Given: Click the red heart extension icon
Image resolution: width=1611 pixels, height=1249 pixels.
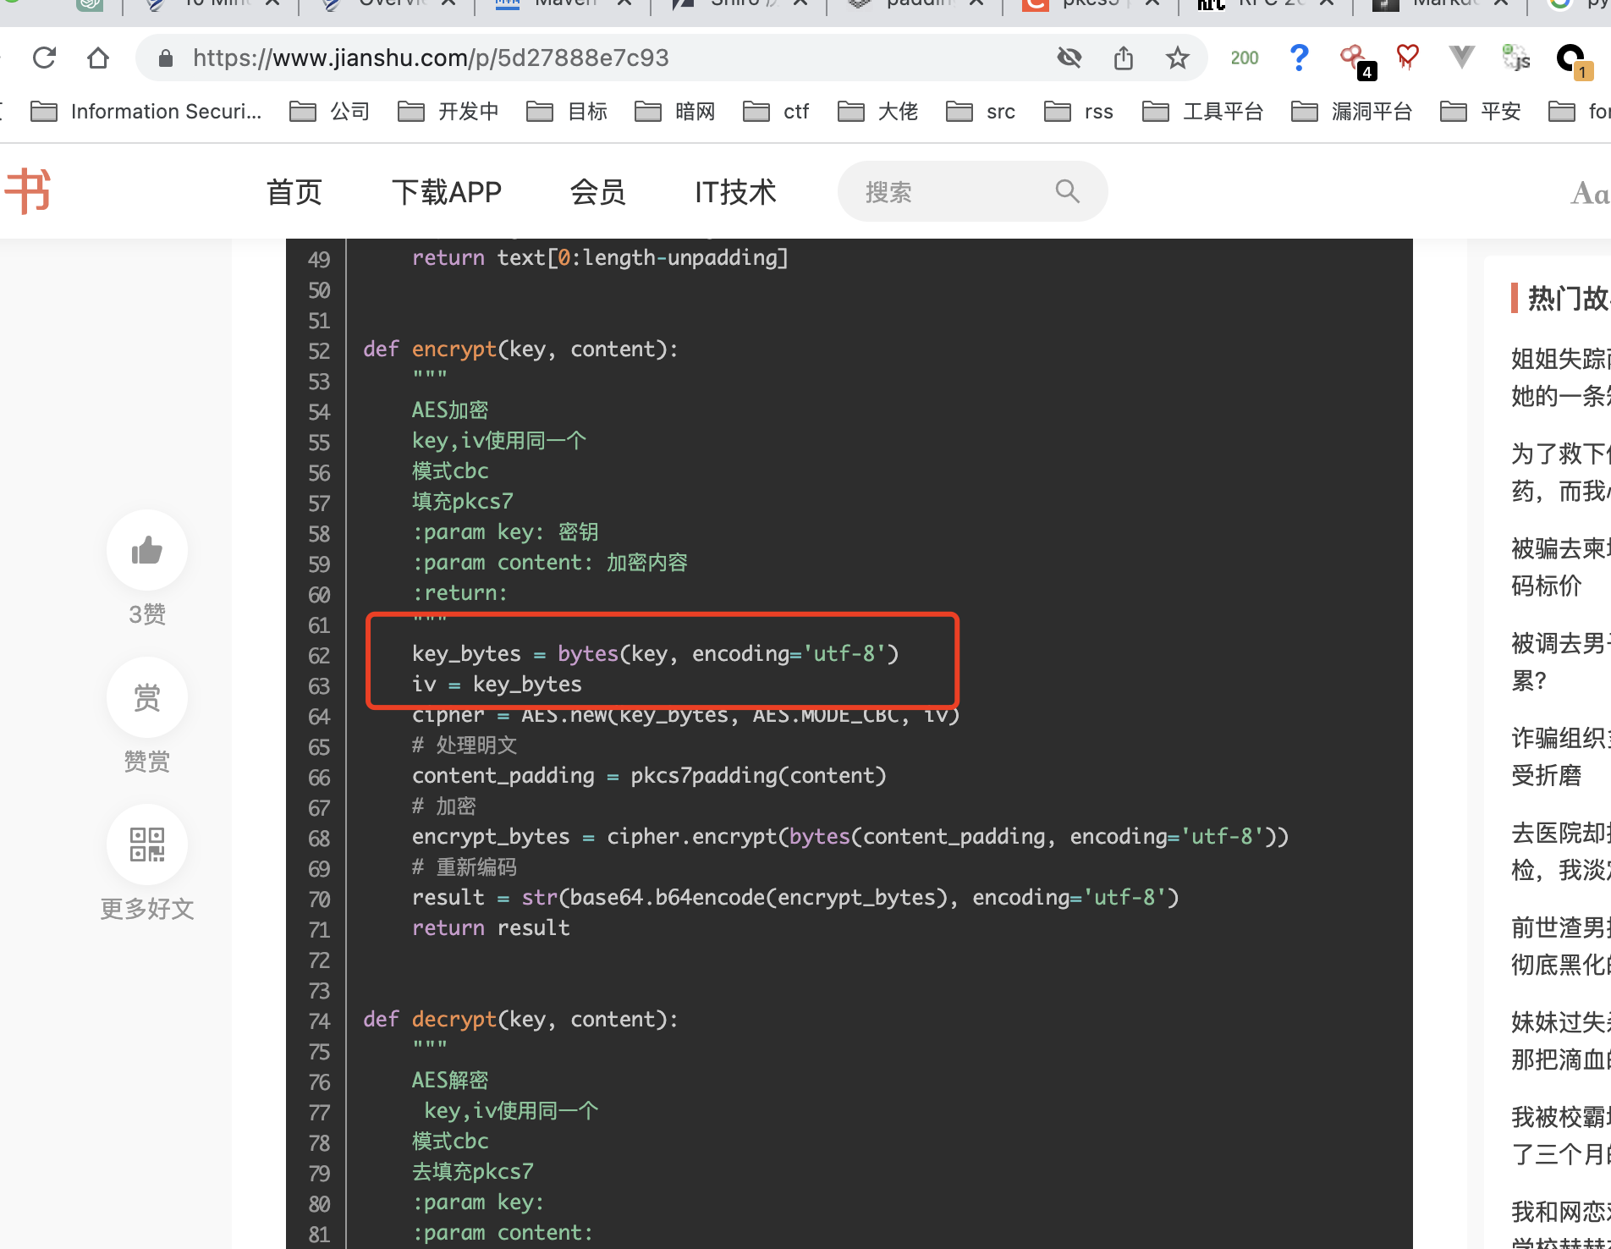Looking at the screenshot, I should pos(1407,57).
